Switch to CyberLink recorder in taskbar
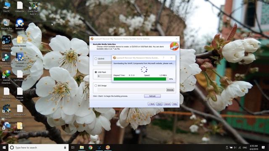 click(x=99, y=147)
